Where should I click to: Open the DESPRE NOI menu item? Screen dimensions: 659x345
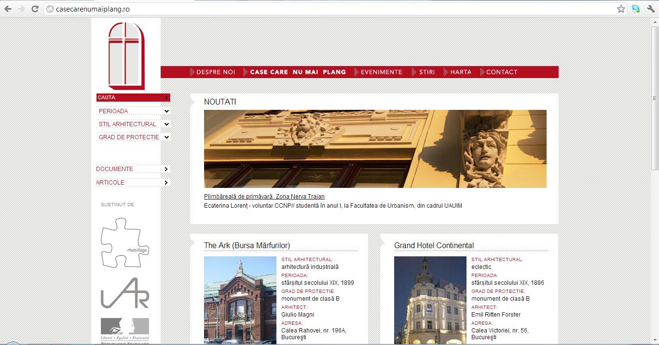pos(215,72)
